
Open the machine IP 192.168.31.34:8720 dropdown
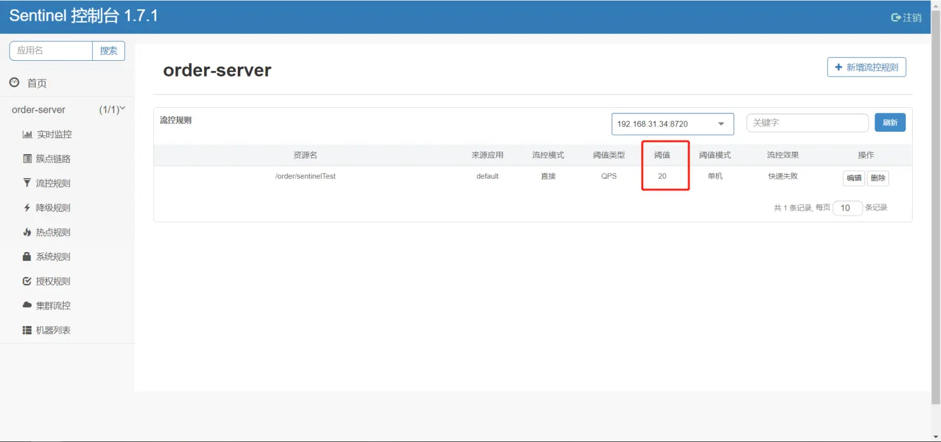672,124
